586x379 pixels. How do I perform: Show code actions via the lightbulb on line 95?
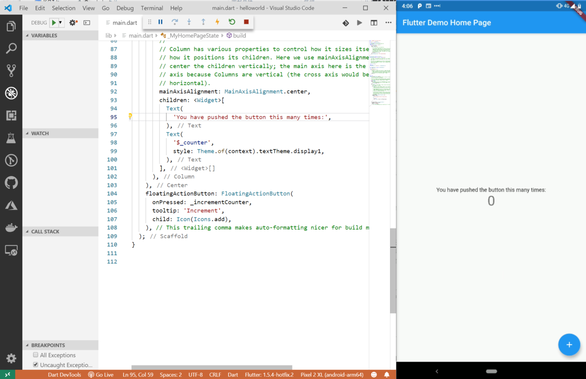130,117
